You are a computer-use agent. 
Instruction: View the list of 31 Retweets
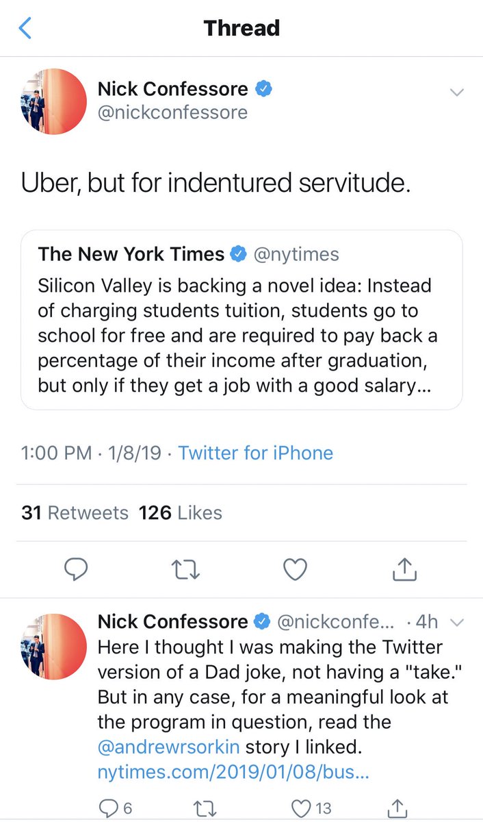75,512
